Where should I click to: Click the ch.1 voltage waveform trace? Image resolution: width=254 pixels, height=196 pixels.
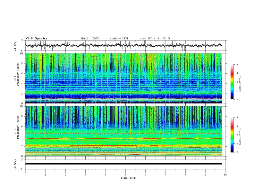click(123, 45)
